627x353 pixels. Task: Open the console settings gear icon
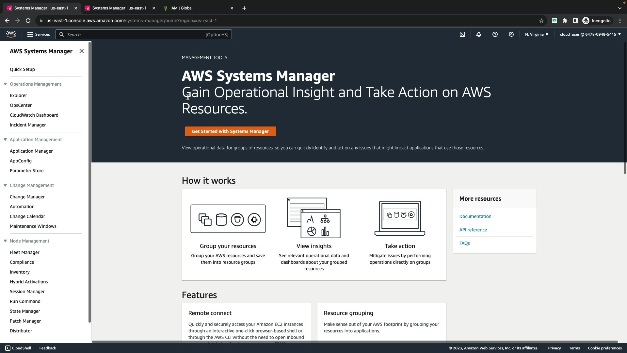(x=511, y=34)
